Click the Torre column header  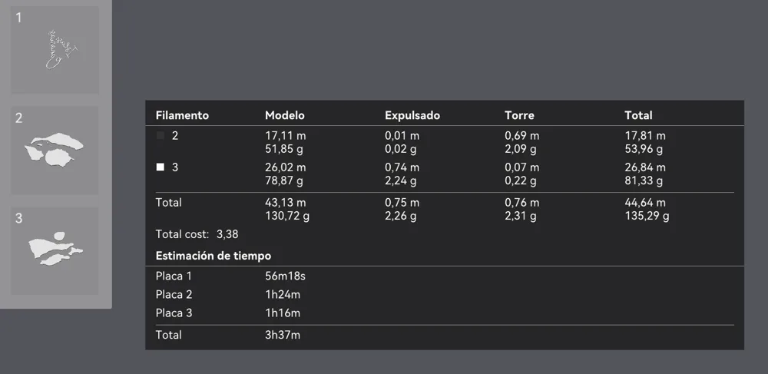[x=519, y=115]
